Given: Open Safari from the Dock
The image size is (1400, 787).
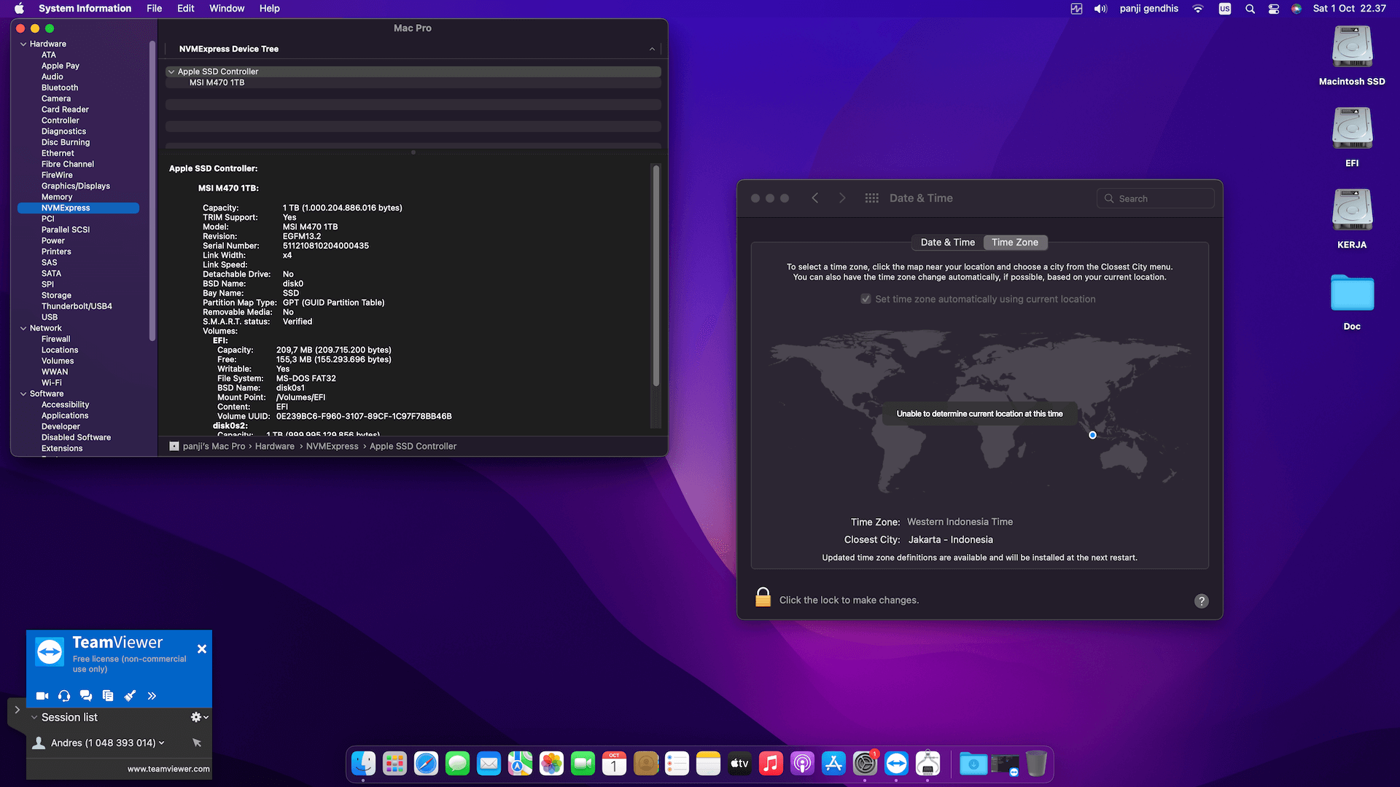Looking at the screenshot, I should (426, 764).
